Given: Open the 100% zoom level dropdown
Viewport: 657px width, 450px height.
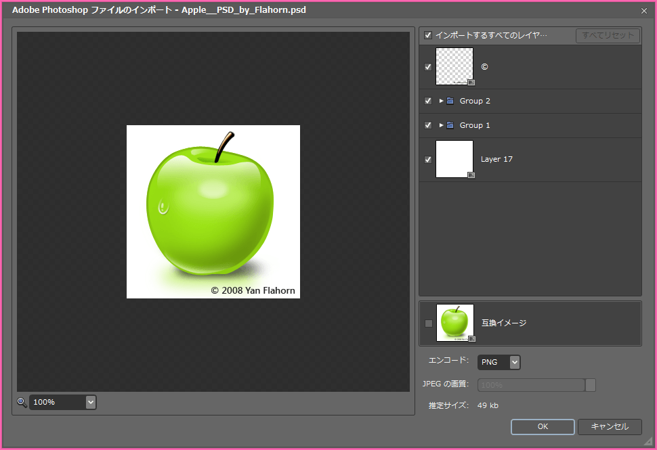Looking at the screenshot, I should click(x=91, y=402).
